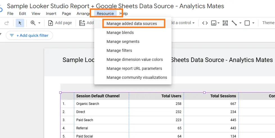Click the redo arrow icon
275x138 pixels.
6,23
